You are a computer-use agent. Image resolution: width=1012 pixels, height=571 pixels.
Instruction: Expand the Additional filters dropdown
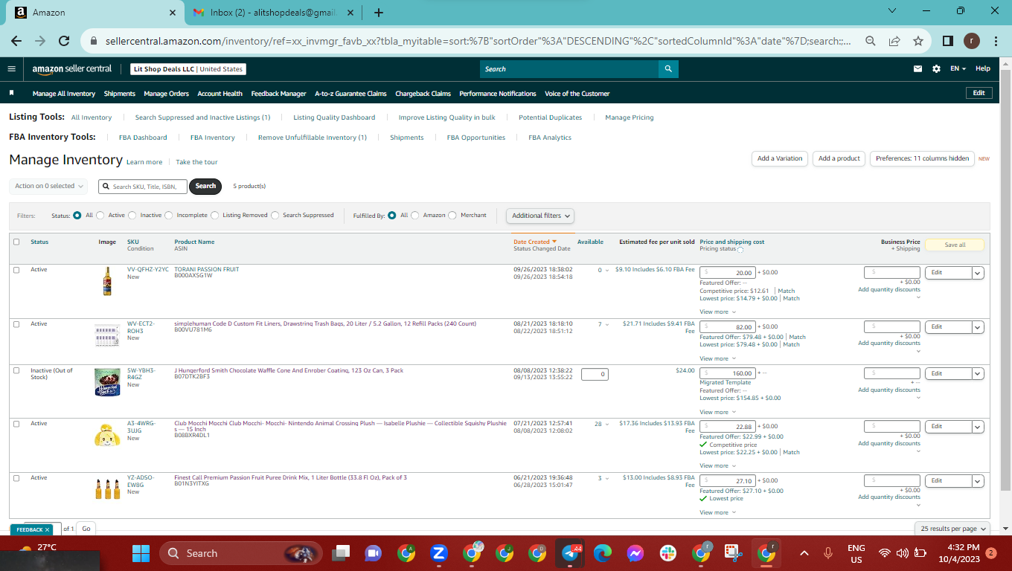541,216
